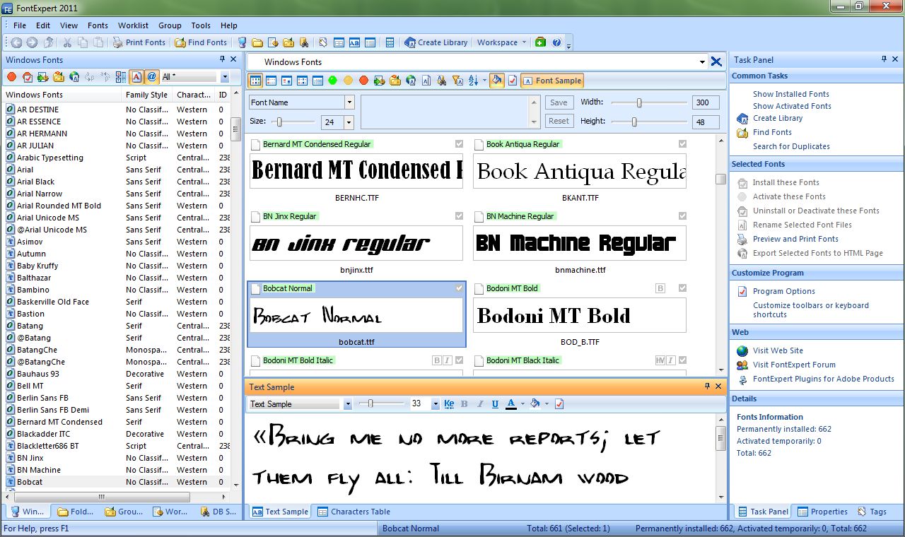
Task: Open the All filter dropdown in side panel
Action: 225,77
